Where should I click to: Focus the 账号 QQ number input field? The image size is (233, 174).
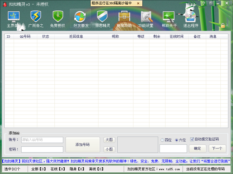(42, 140)
